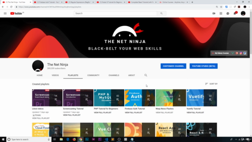The image size is (252, 142).
Task: Open the YouTube hamburger guide menu
Action: coord(5,13)
